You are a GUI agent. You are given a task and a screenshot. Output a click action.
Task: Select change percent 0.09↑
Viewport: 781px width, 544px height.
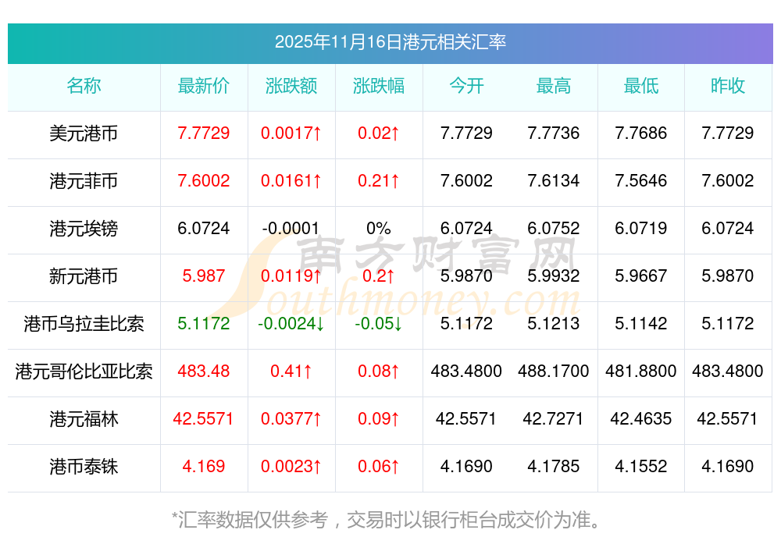click(x=379, y=418)
